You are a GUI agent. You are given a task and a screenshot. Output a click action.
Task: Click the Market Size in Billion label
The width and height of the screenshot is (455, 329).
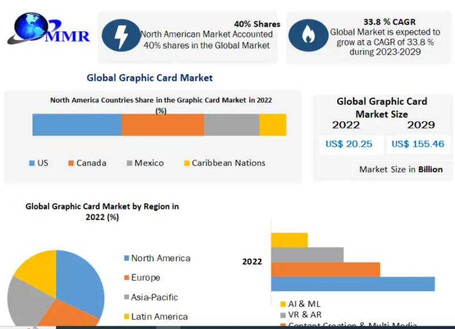400,169
